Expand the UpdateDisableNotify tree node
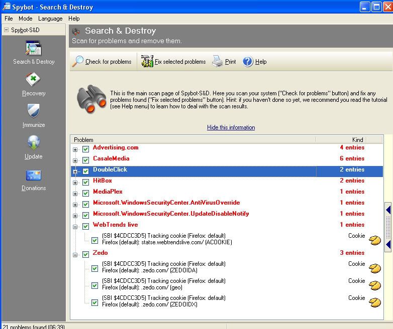393x329 pixels. pos(75,216)
